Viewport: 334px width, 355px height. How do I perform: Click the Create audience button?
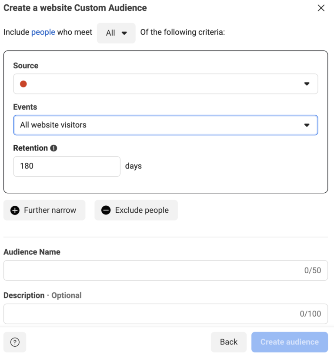(289, 342)
